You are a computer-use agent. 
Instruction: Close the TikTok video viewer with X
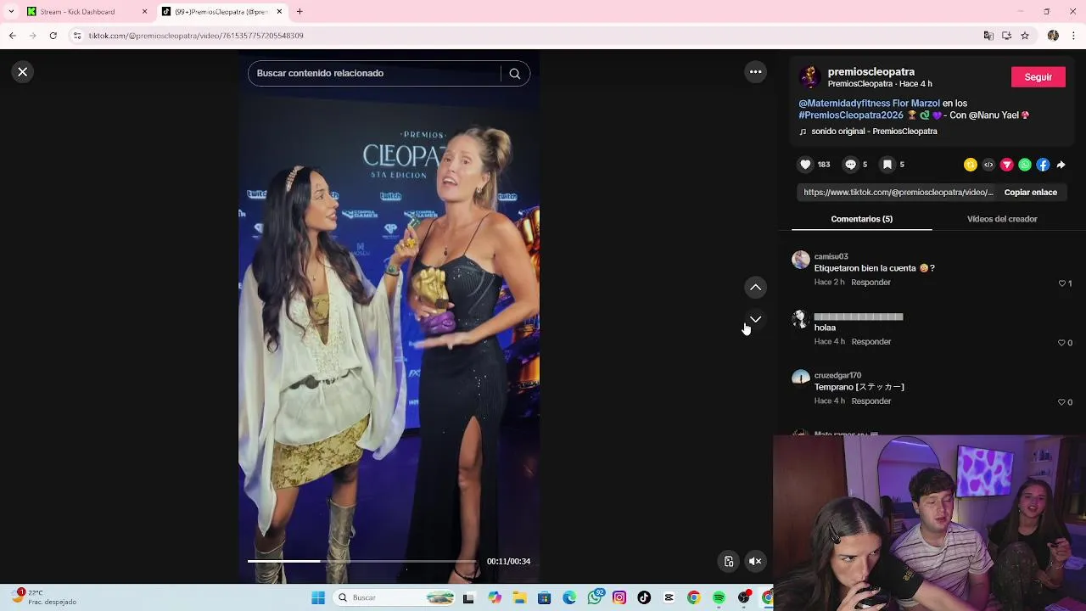(23, 72)
